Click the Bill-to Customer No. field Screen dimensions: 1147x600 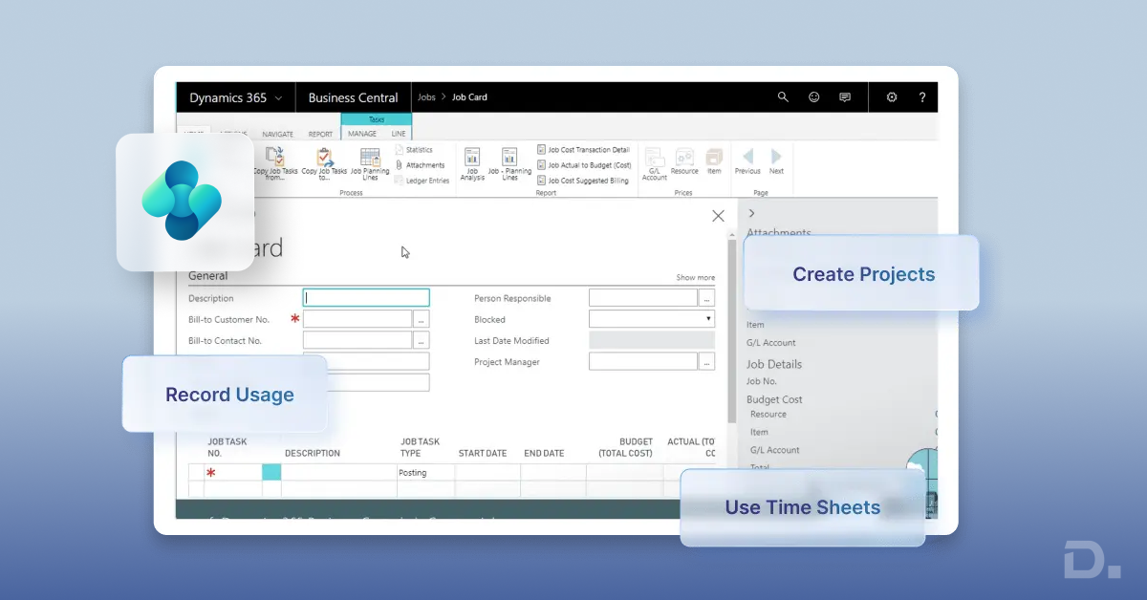pos(357,319)
